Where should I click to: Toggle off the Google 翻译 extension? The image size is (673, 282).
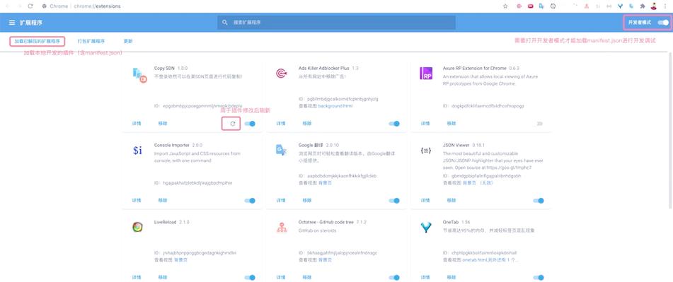[394, 201]
